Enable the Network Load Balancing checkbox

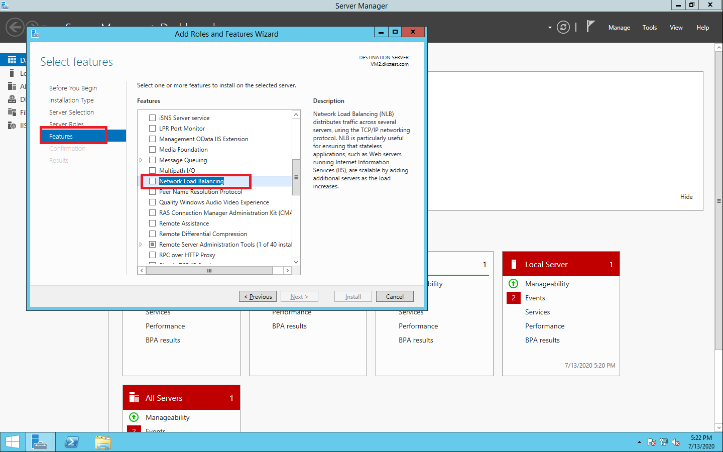[x=152, y=181]
